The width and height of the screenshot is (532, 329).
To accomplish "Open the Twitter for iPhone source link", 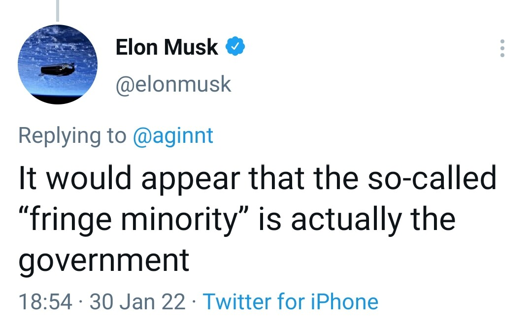I will pos(290,301).
